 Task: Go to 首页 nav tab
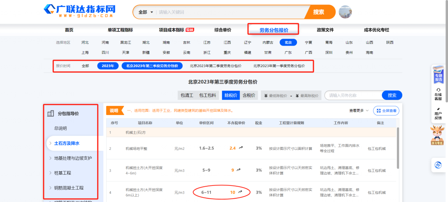tap(69, 30)
